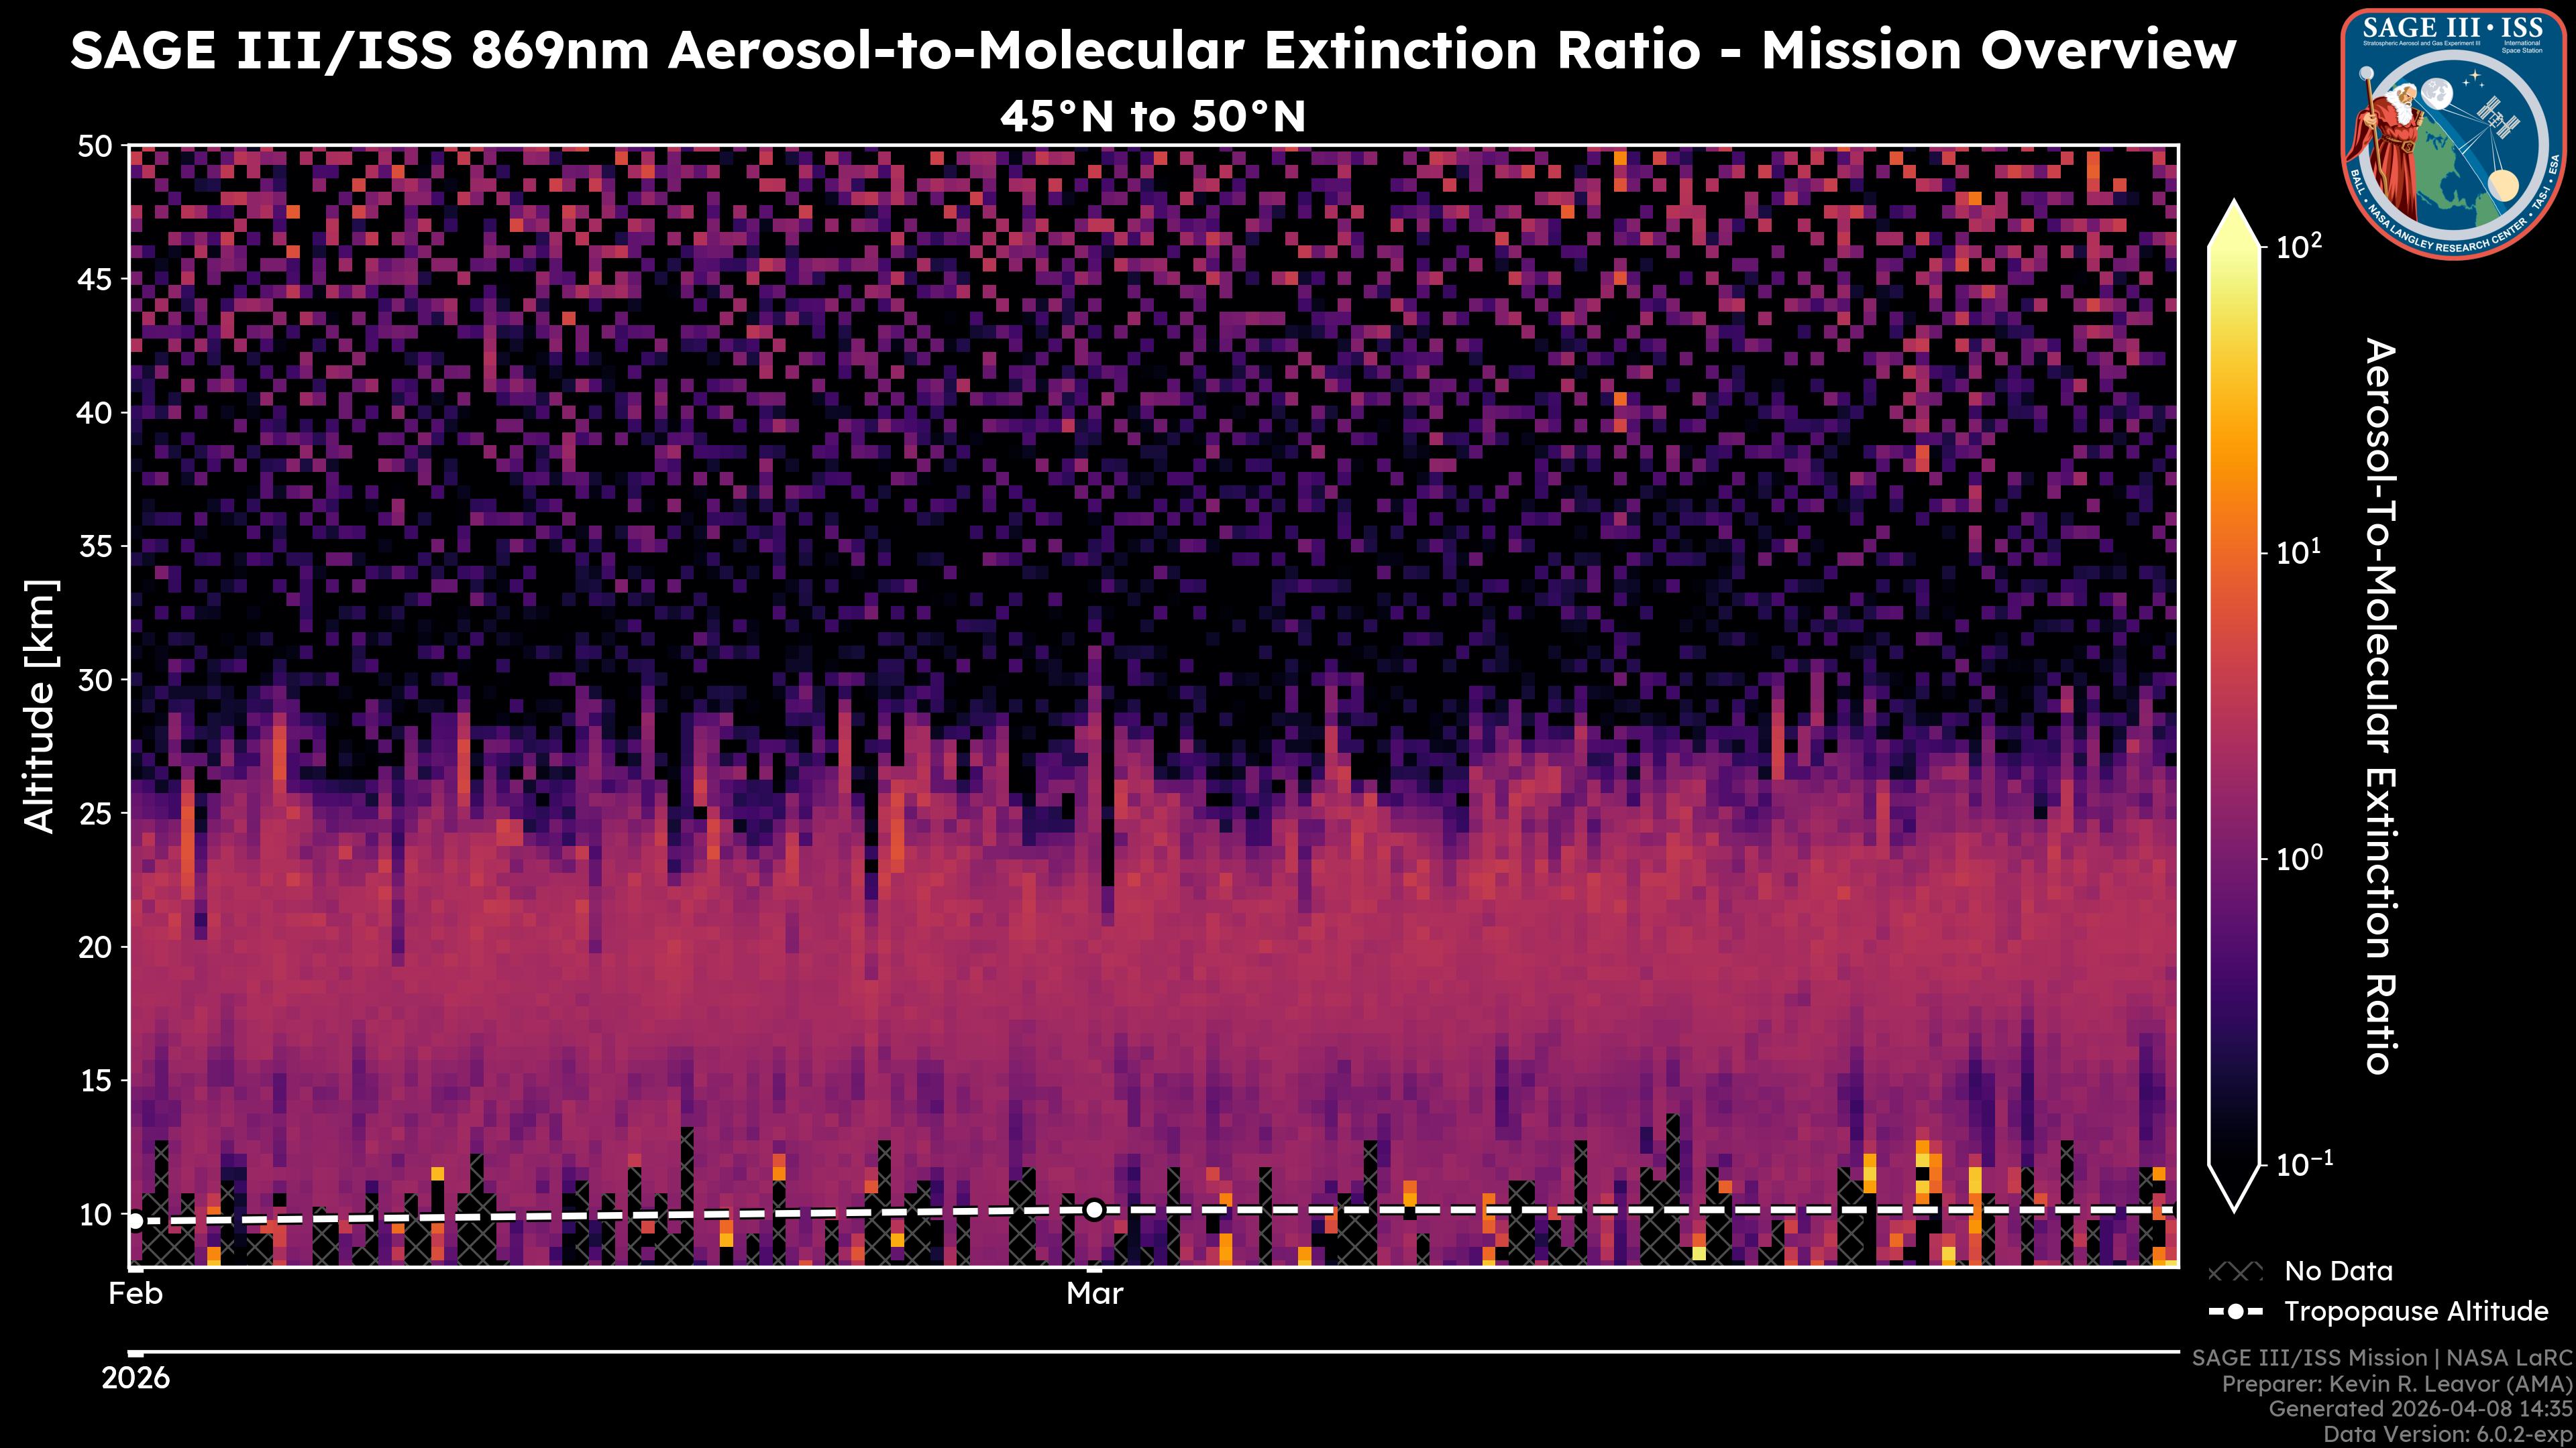
Task: Click the 45°N to 50°N subtitle
Action: pyautogui.click(x=1152, y=117)
